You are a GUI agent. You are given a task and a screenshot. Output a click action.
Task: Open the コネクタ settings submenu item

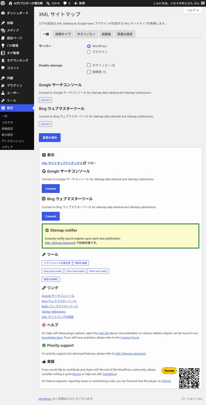[x=7, y=123]
